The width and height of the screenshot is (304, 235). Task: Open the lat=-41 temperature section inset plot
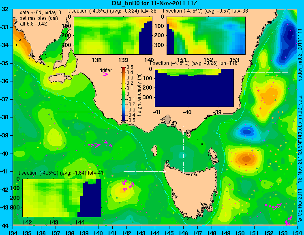pos(62,198)
